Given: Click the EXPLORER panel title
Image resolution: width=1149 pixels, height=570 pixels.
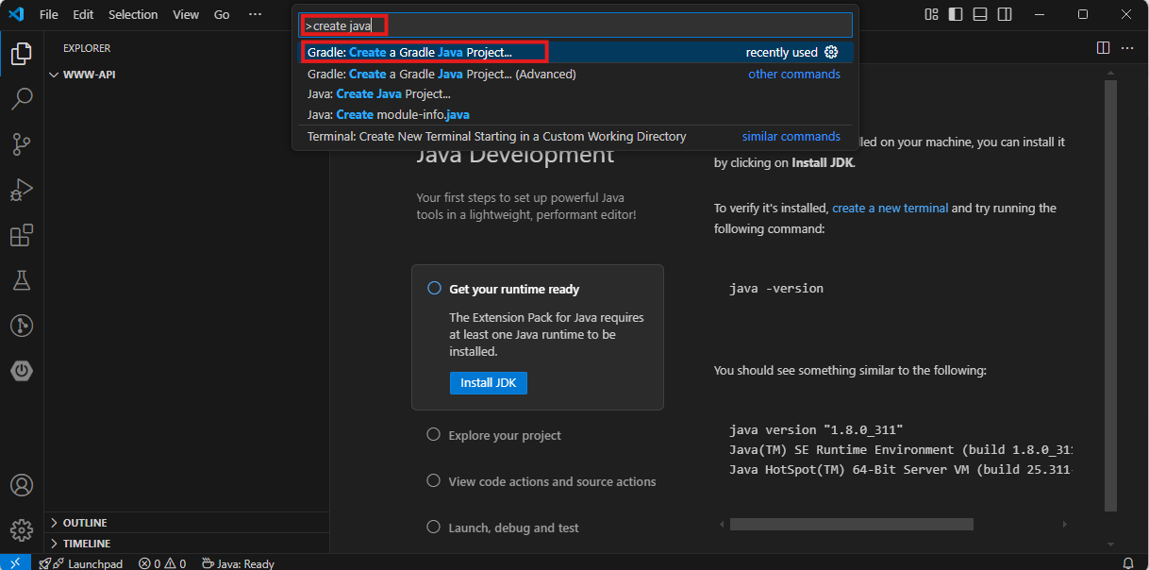Looking at the screenshot, I should pyautogui.click(x=87, y=48).
